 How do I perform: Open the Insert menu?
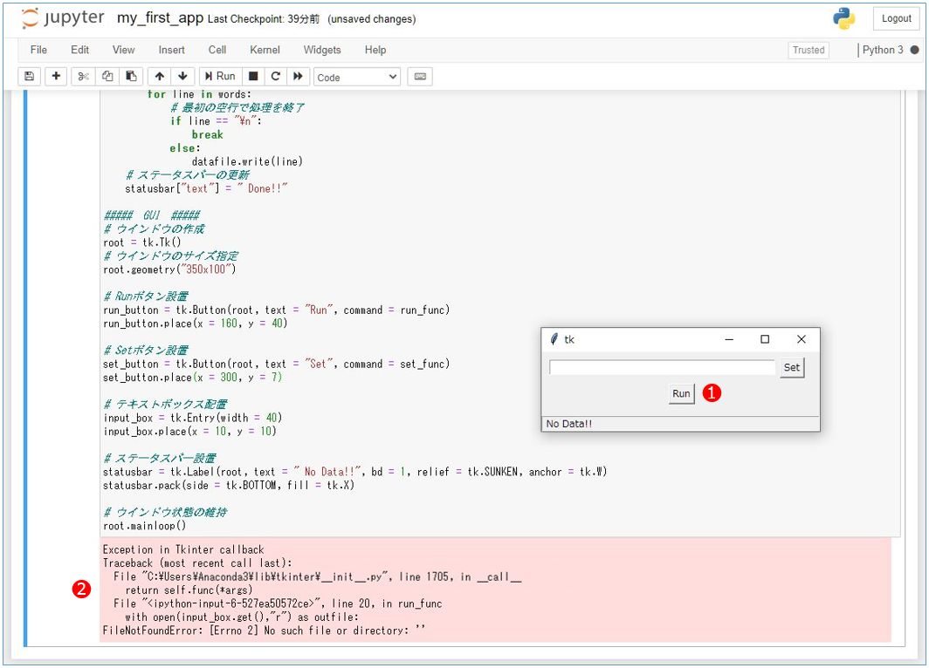click(171, 50)
